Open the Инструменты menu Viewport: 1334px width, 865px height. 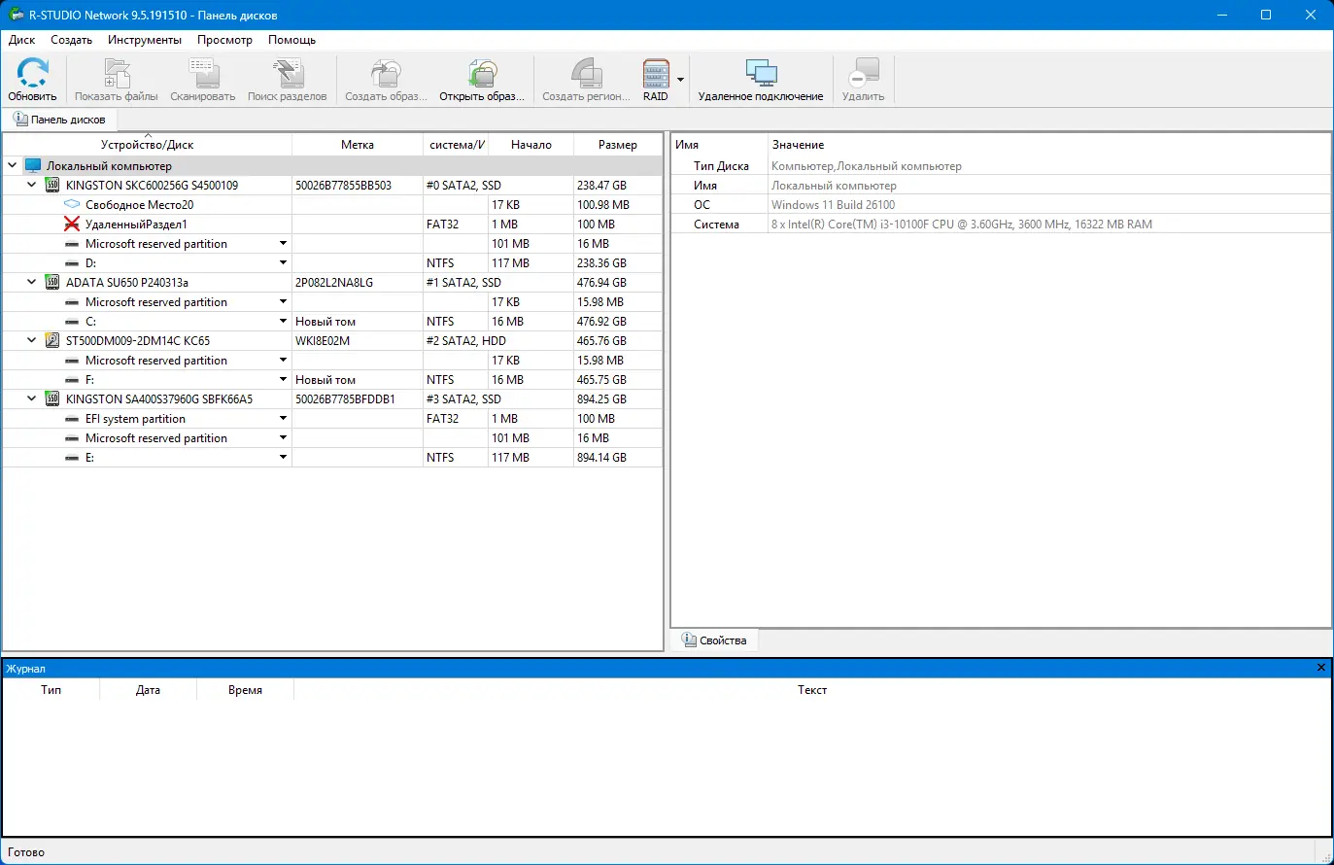click(144, 40)
